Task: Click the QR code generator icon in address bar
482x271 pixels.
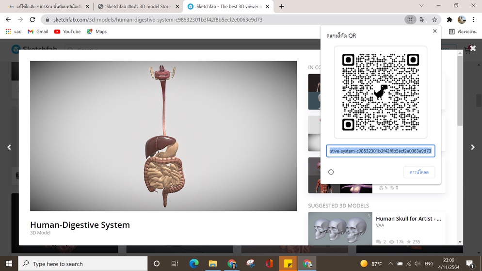Action: (410, 20)
